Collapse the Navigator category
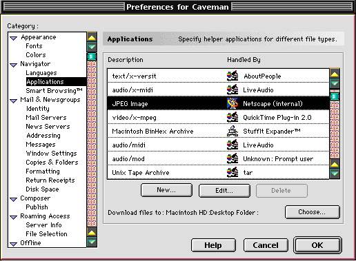 [x=14, y=65]
